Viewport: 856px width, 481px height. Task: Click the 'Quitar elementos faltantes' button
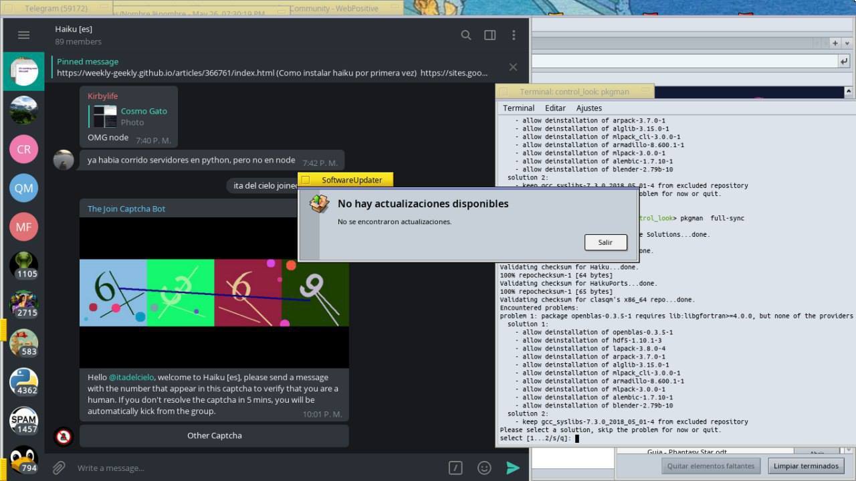(711, 466)
